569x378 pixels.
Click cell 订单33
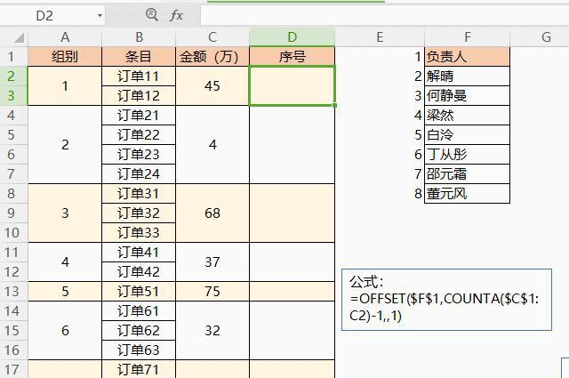(x=139, y=233)
